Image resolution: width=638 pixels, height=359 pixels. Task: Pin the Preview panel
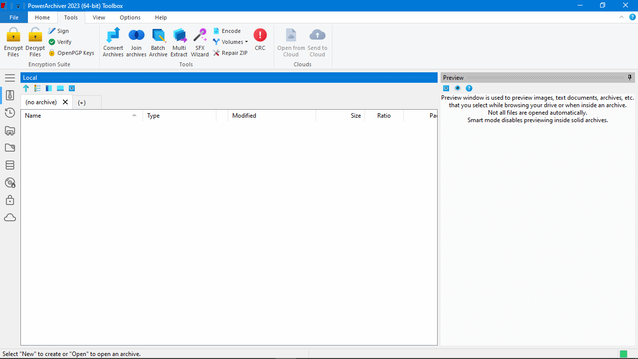630,78
